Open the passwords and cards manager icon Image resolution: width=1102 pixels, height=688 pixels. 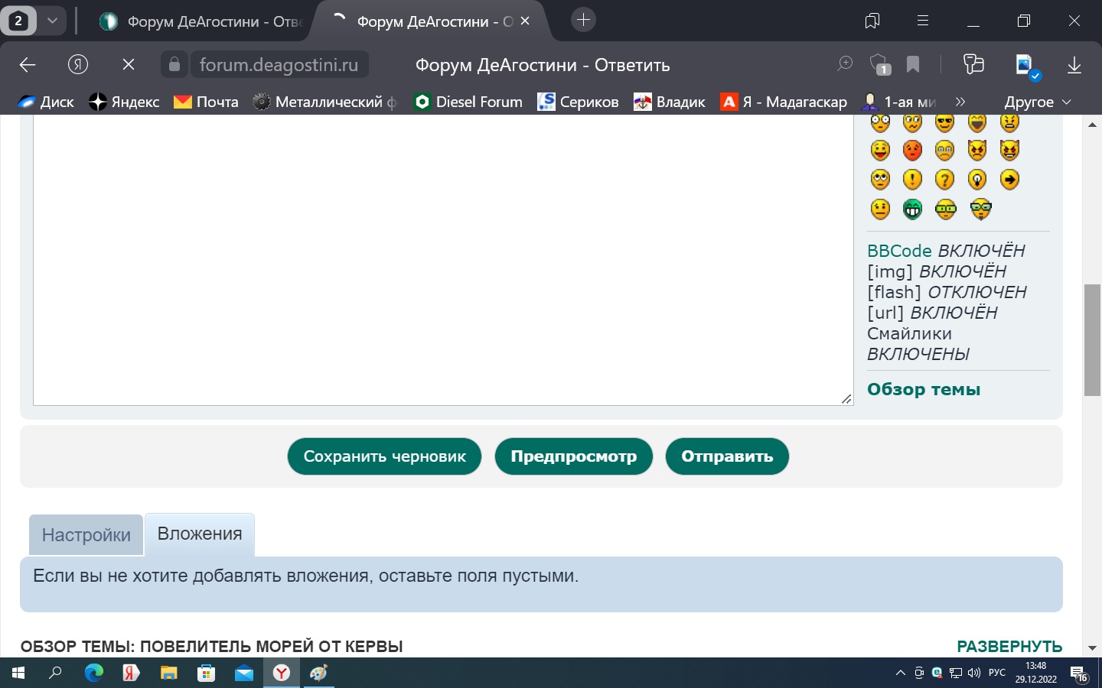coord(973,65)
